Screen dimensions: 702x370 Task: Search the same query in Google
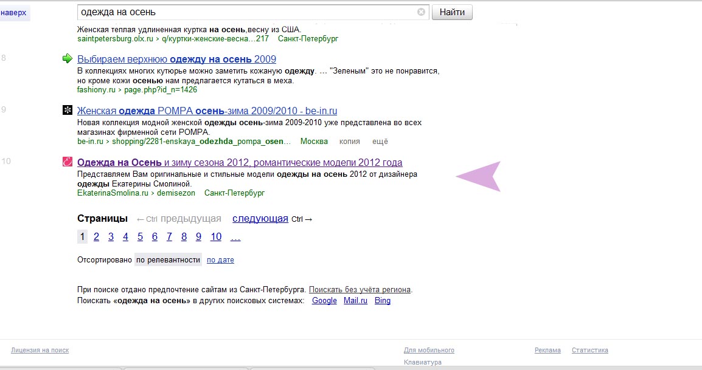pyautogui.click(x=324, y=301)
